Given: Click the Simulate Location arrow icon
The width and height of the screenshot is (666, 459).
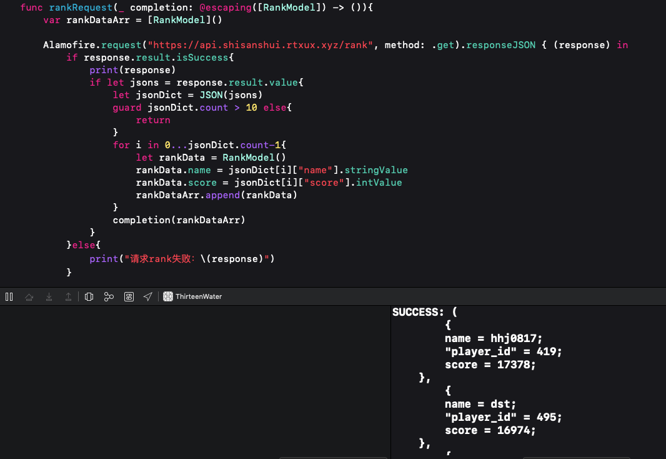Looking at the screenshot, I should coord(148,296).
